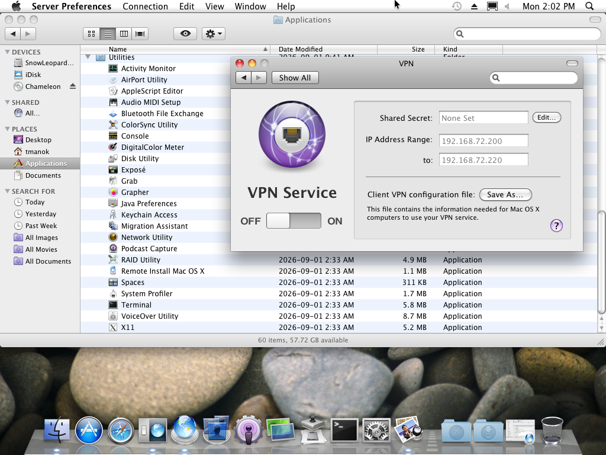This screenshot has height=455, width=606.
Task: Select Documents in PLACES sidebar
Action: [x=40, y=175]
